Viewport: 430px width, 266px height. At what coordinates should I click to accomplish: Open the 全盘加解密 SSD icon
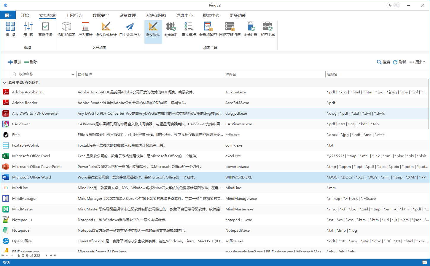(x=208, y=29)
